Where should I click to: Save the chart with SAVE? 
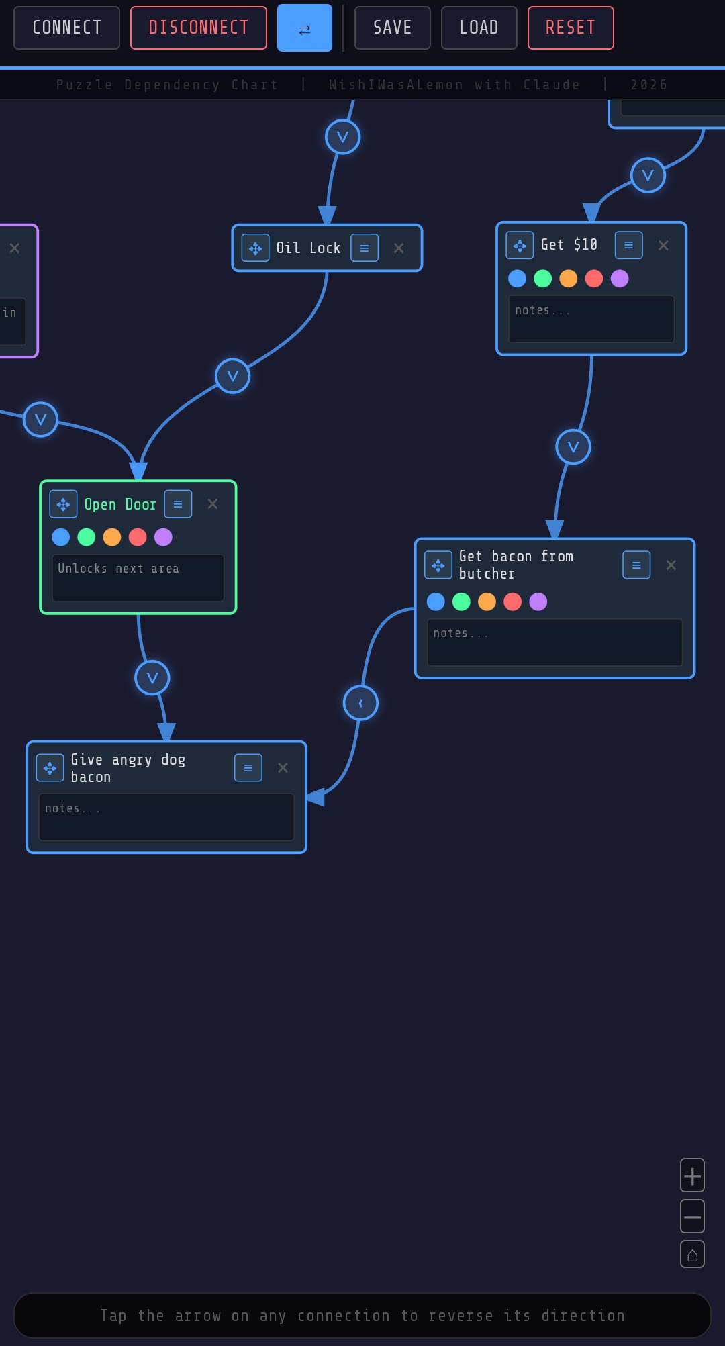[393, 28]
